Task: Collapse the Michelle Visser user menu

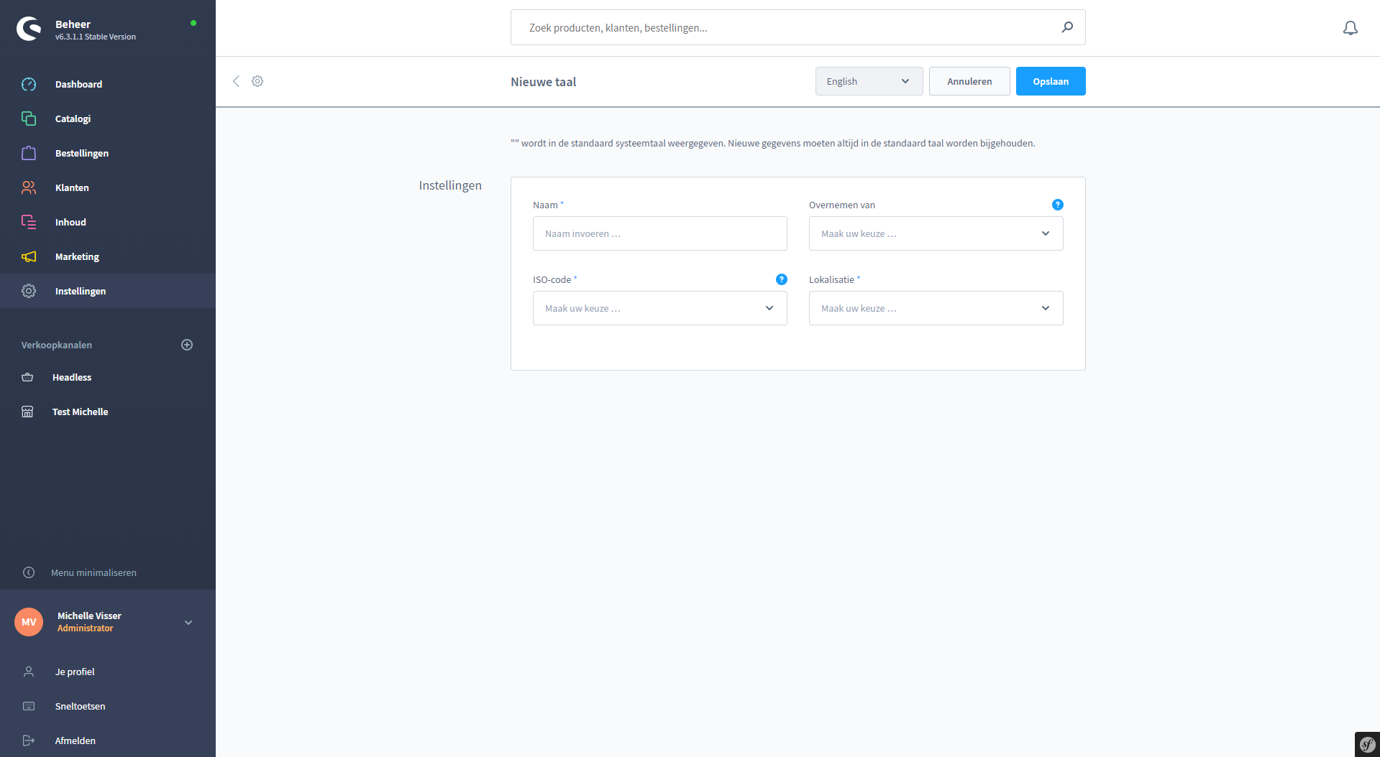Action: (x=188, y=623)
